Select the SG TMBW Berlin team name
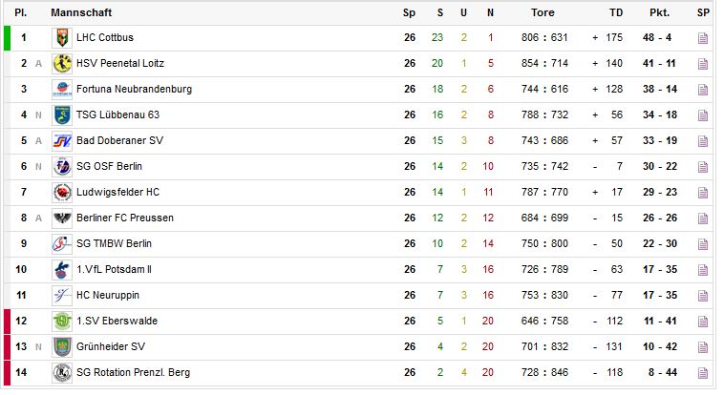 coord(113,244)
